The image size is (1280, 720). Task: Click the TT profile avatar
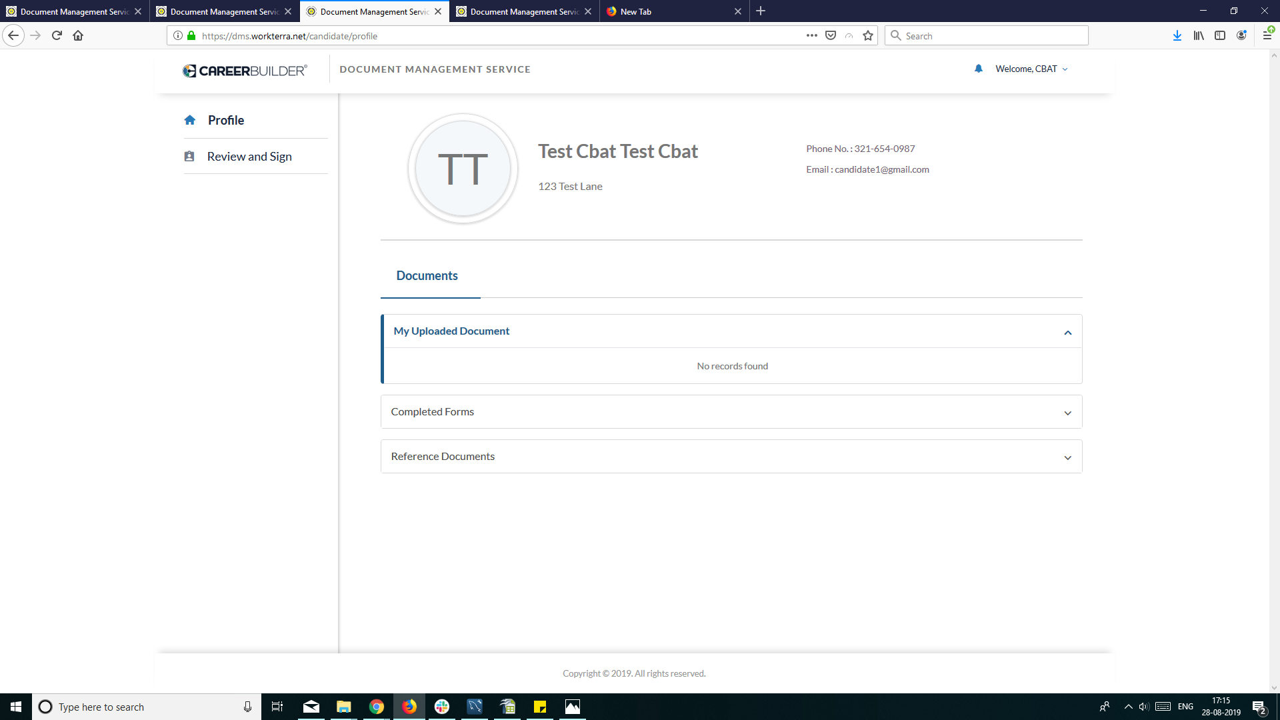pyautogui.click(x=463, y=169)
